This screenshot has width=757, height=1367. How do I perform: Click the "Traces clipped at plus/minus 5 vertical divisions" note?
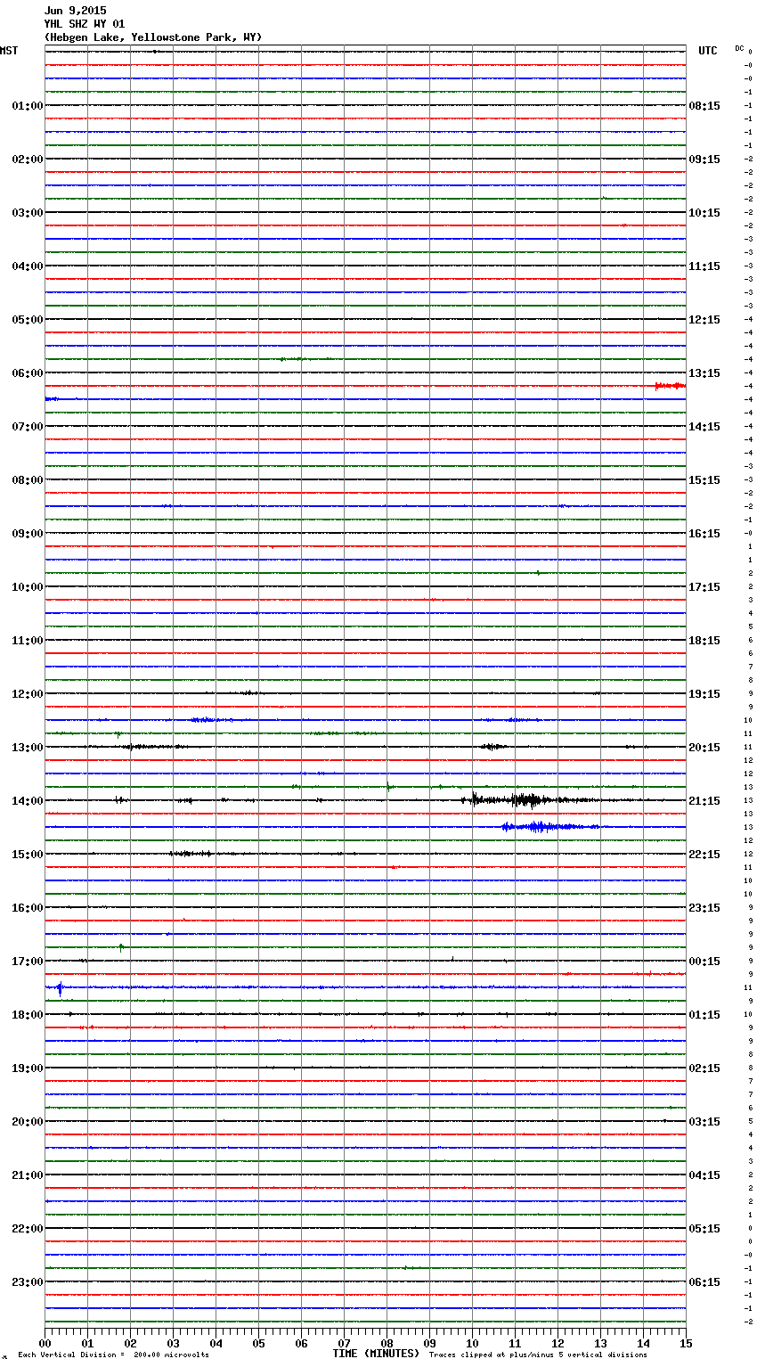coord(538,1355)
